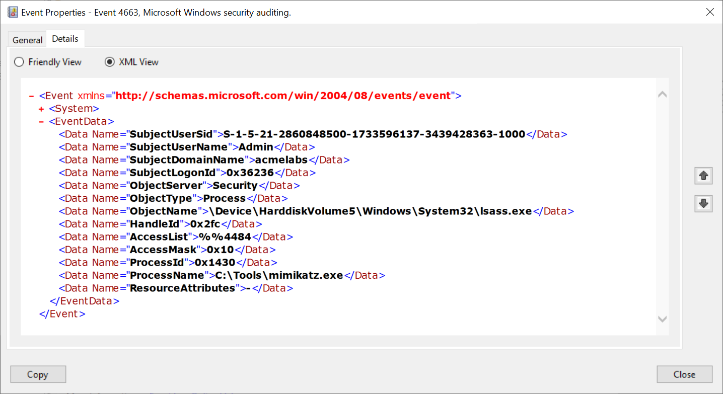Collapse the root Event node
Viewport: 723px width, 394px height.
click(31, 96)
